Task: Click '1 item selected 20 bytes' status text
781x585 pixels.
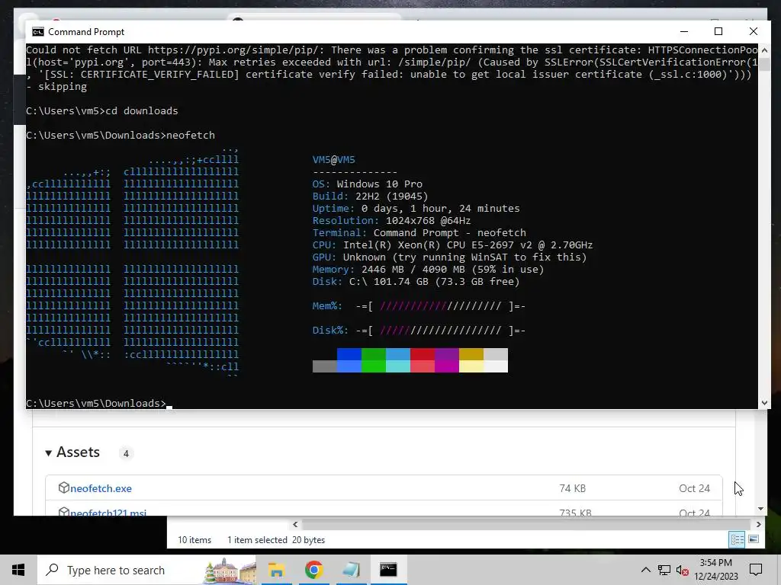Action: coord(276,540)
